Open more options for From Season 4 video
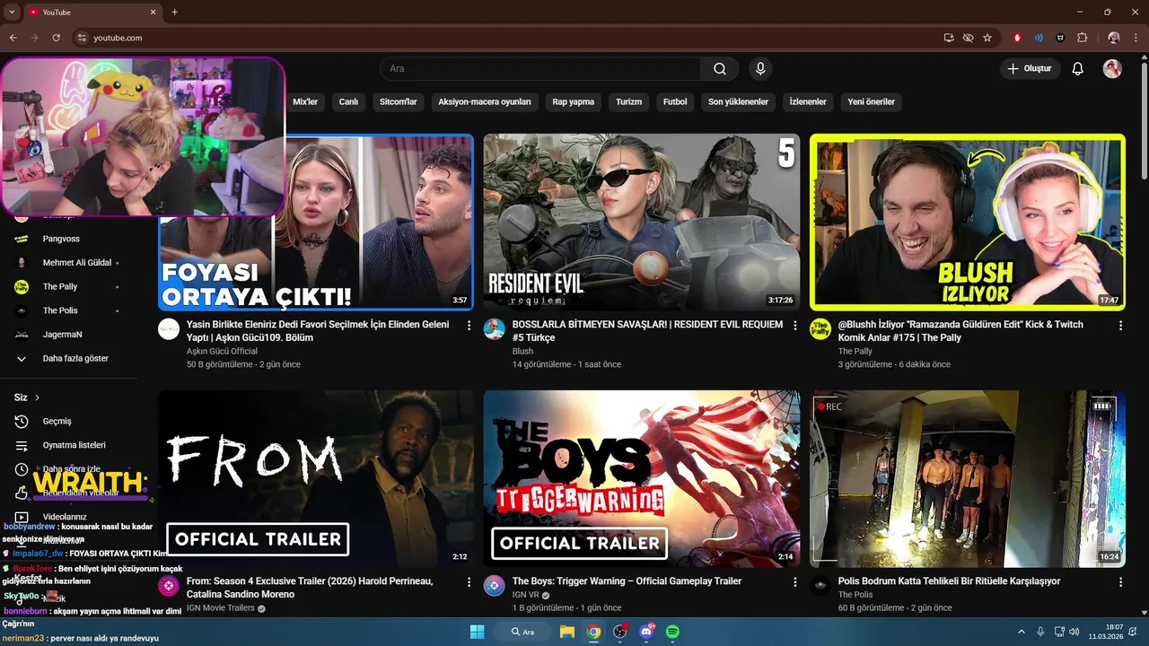The height and width of the screenshot is (646, 1149). [x=469, y=582]
